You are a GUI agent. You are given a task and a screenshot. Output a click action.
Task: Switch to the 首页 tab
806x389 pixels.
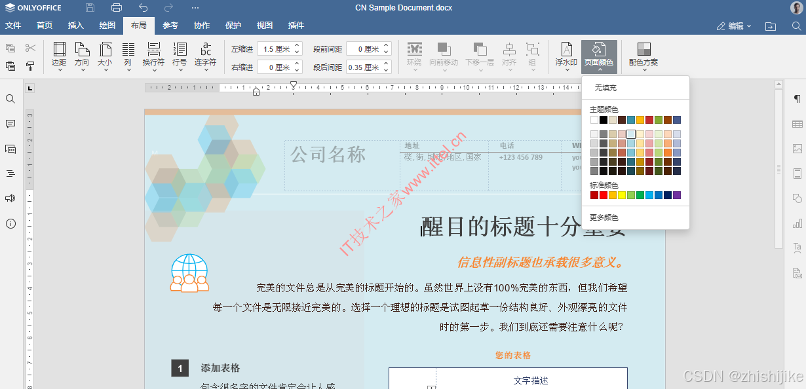45,26
